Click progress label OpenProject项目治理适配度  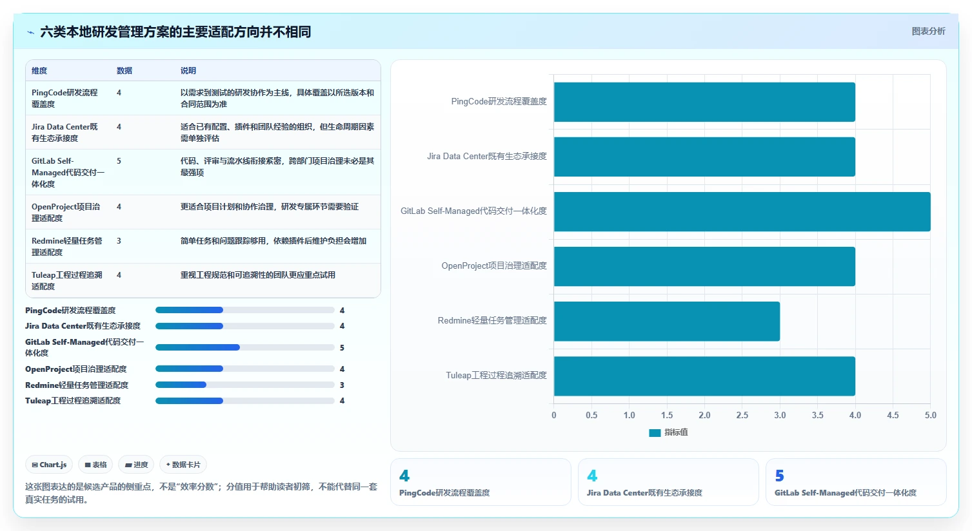click(x=76, y=369)
